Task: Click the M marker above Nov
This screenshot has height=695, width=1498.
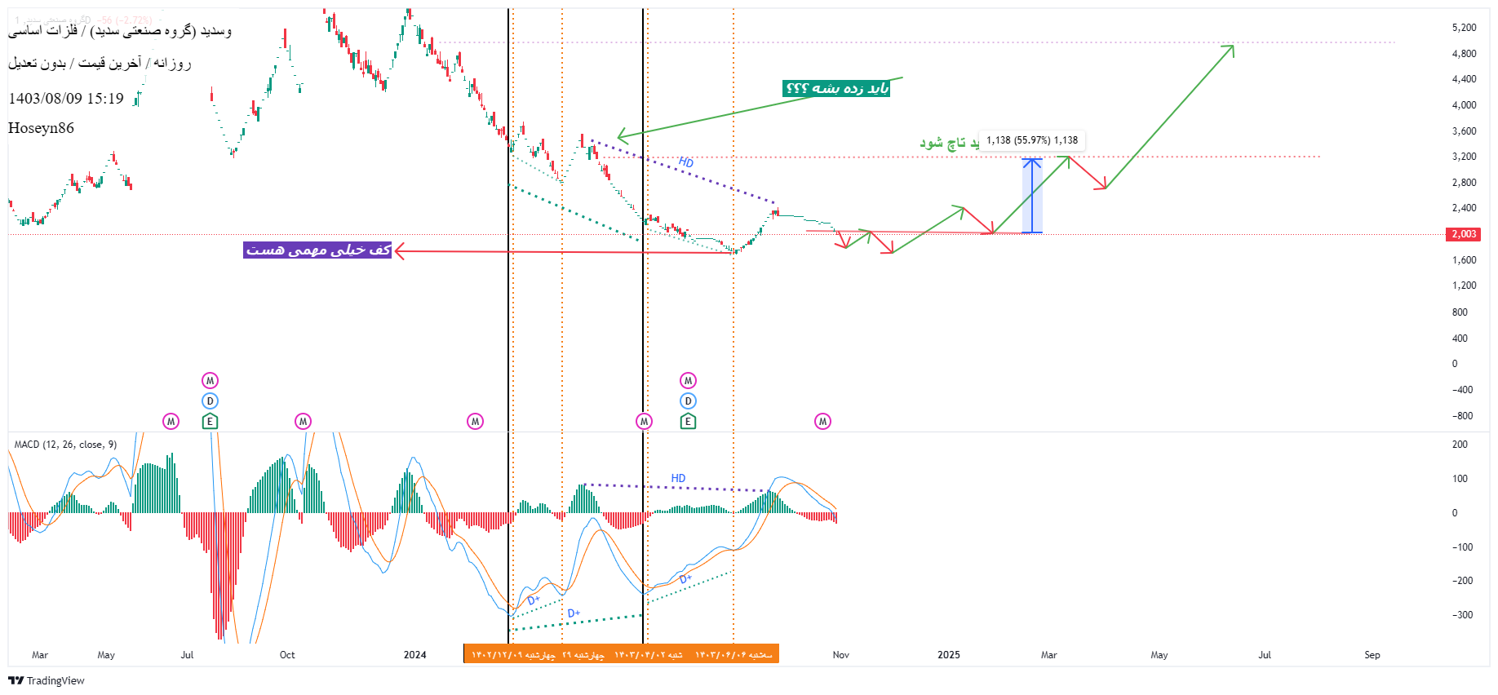Action: [822, 422]
